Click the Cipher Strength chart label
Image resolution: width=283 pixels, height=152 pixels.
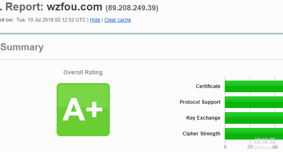click(x=201, y=134)
